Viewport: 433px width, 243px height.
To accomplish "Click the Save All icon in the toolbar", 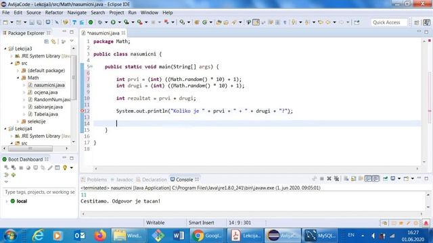I will [39, 22].
